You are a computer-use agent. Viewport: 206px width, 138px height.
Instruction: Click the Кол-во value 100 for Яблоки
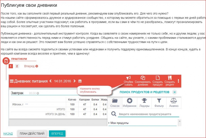[x=72, y=104]
